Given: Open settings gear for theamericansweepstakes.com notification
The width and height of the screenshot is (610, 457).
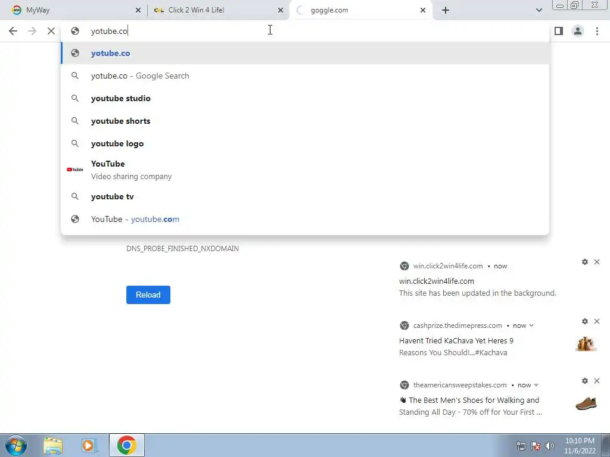Looking at the screenshot, I should pyautogui.click(x=585, y=381).
